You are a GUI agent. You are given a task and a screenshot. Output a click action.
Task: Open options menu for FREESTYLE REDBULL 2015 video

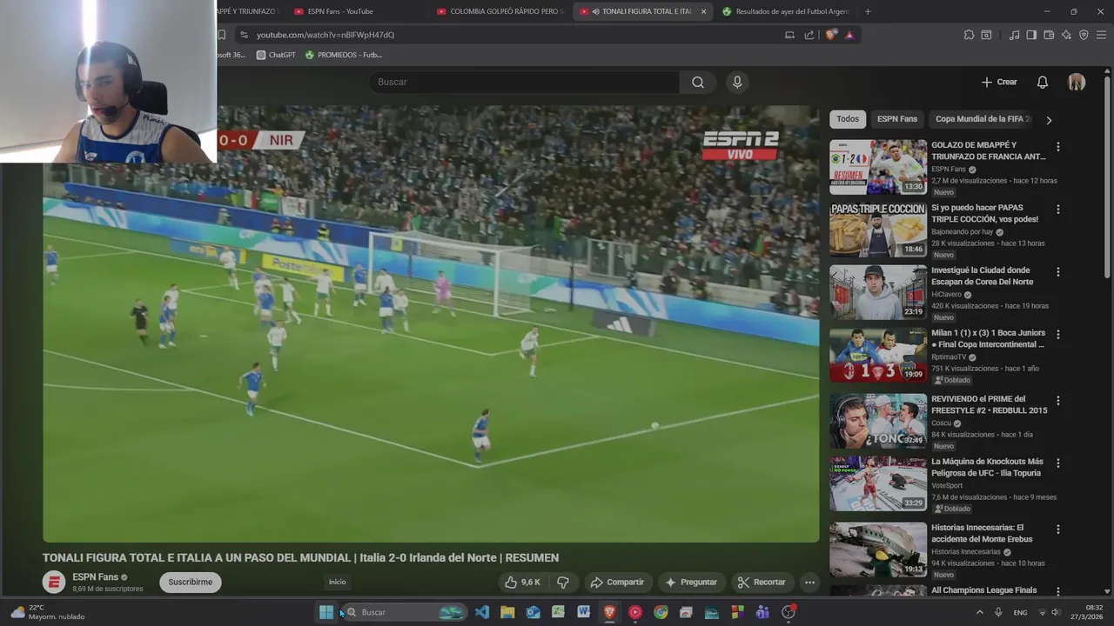1057,401
